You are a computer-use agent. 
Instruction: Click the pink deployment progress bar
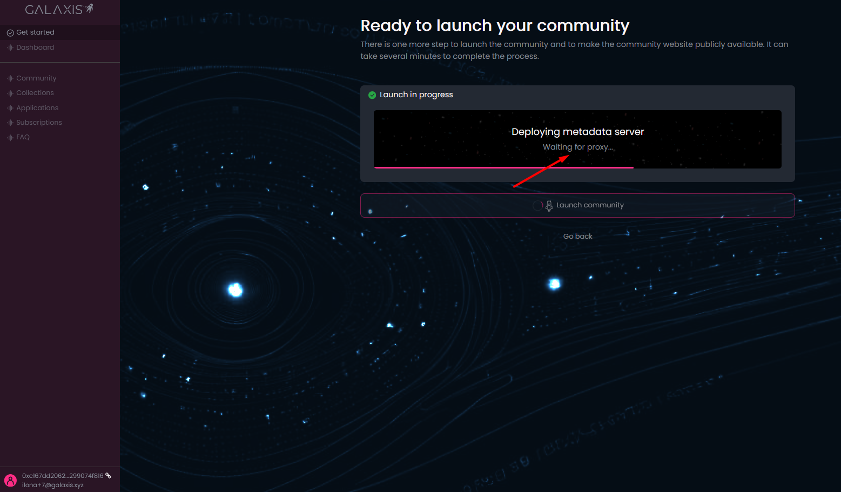(x=503, y=167)
